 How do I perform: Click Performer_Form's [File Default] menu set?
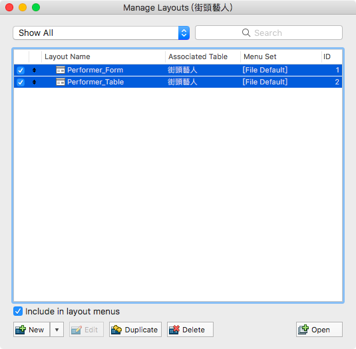tap(265, 70)
